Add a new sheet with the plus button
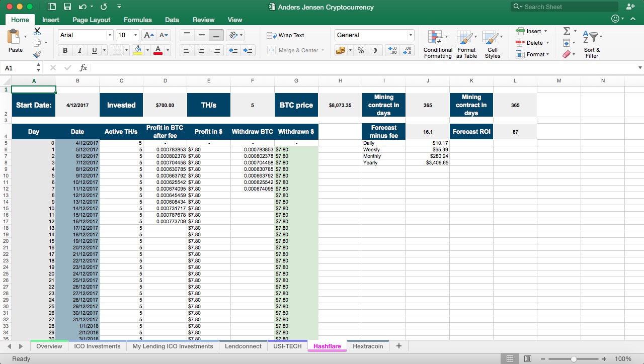 pos(399,346)
